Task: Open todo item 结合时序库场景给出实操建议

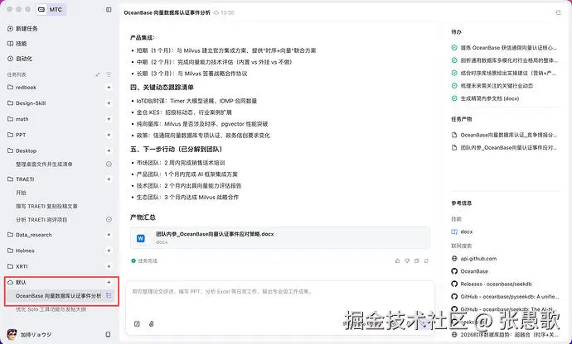Action: [504, 73]
